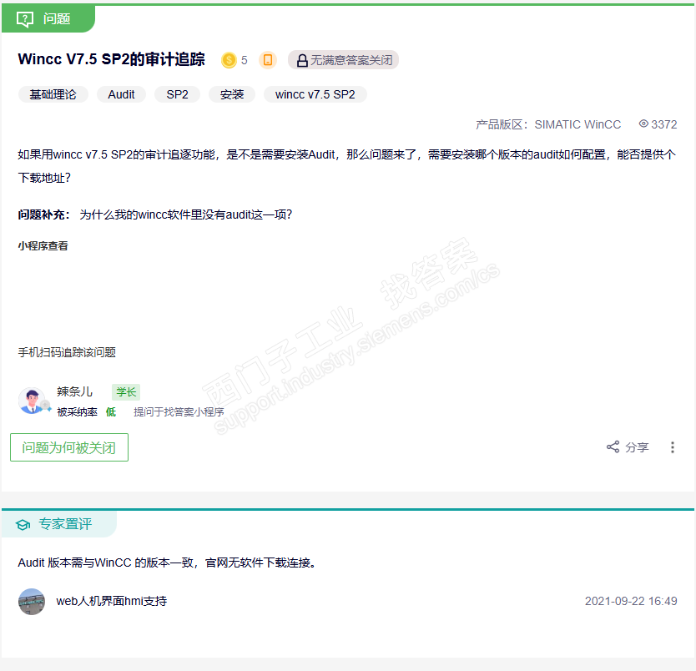
Task: Click the green 低 adoption rate value
Action: (x=111, y=412)
